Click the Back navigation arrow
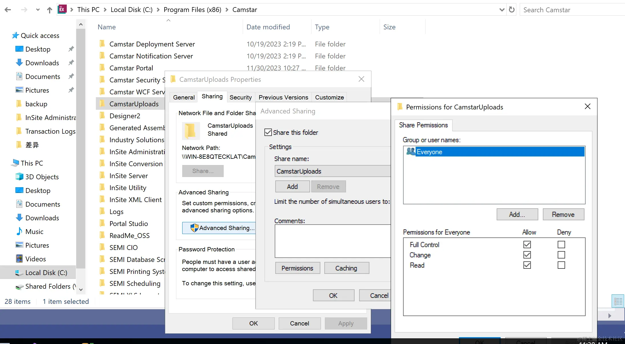The height and width of the screenshot is (344, 625). pos(8,10)
